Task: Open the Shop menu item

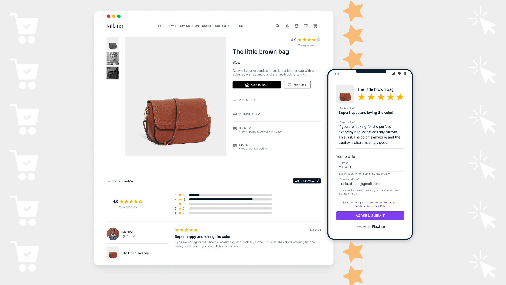Action: click(160, 26)
